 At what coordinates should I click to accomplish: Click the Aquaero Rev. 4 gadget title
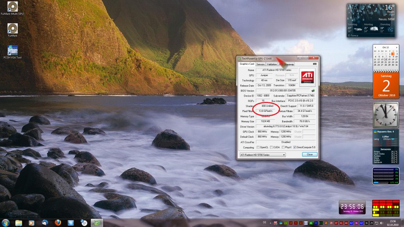pos(385,132)
